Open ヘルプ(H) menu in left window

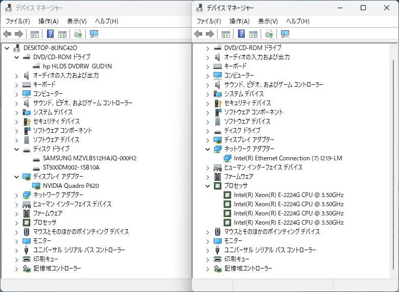pyautogui.click(x=107, y=21)
